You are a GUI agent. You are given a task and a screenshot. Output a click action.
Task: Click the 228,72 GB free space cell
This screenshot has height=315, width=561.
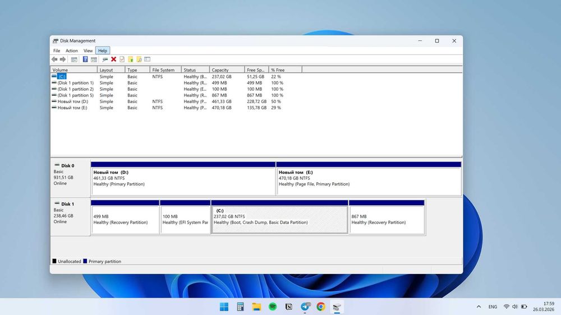256,101
